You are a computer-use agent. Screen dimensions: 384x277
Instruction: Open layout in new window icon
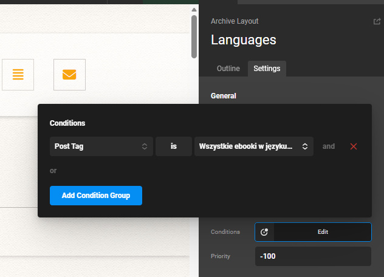click(377, 21)
